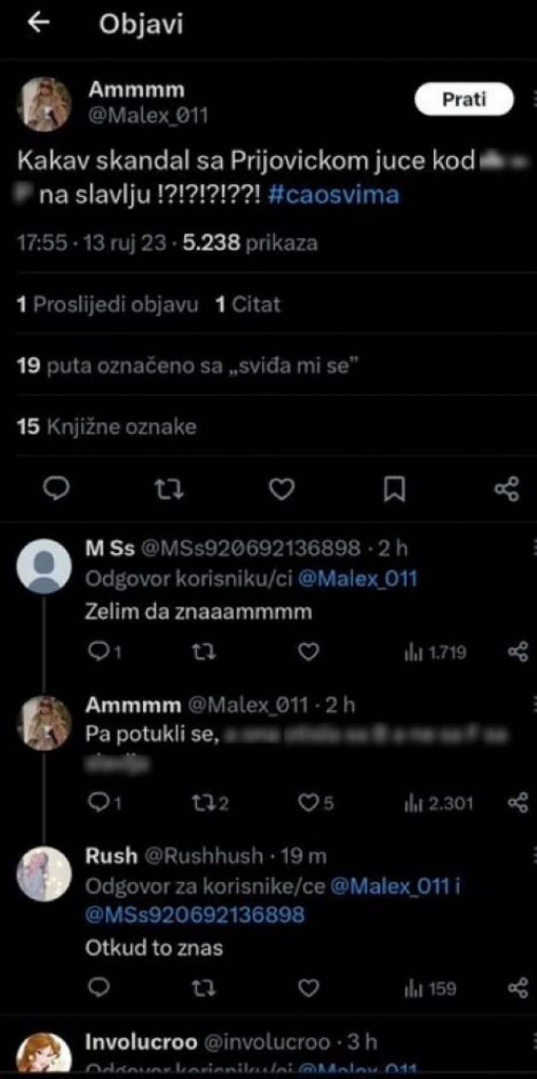Open Rush profile picture
This screenshot has width=537, height=1079.
(45, 874)
